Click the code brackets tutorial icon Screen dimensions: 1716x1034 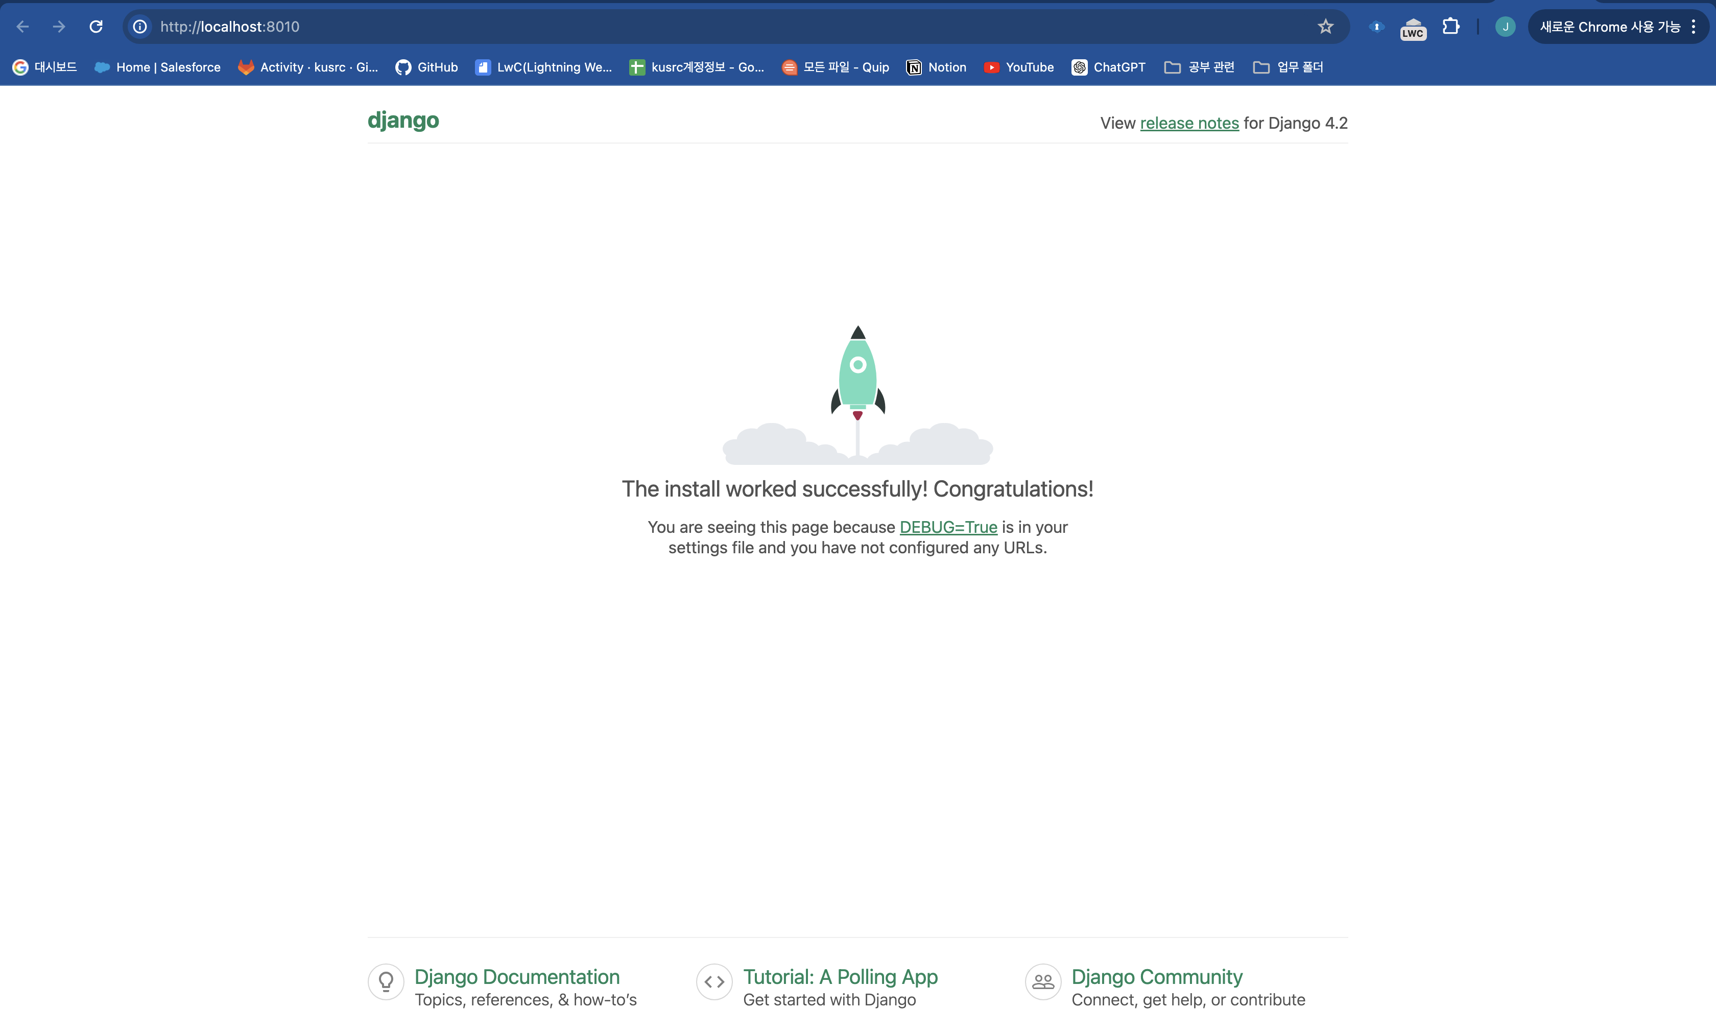click(x=714, y=982)
